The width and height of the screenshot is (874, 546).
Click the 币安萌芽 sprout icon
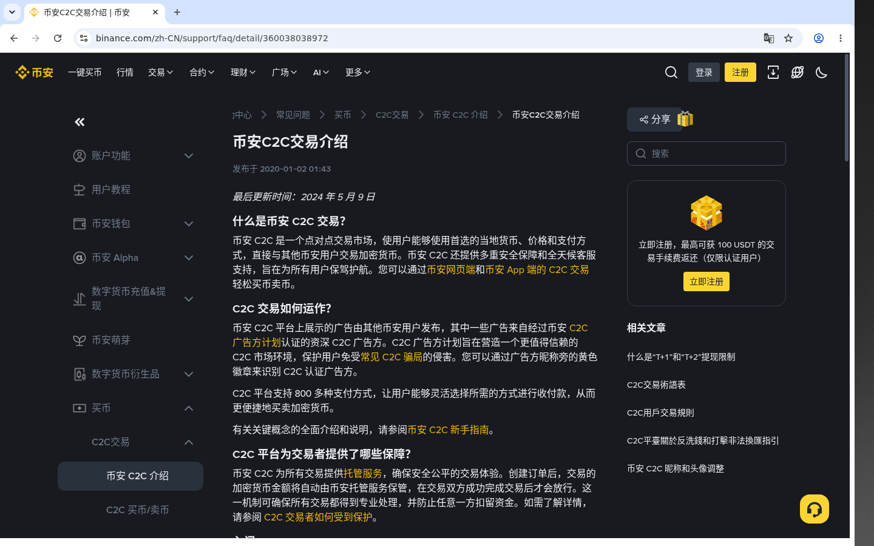click(x=80, y=340)
